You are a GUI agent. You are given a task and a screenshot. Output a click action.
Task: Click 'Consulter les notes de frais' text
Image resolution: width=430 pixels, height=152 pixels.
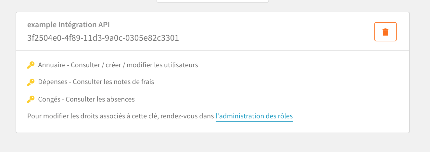pyautogui.click(x=113, y=82)
